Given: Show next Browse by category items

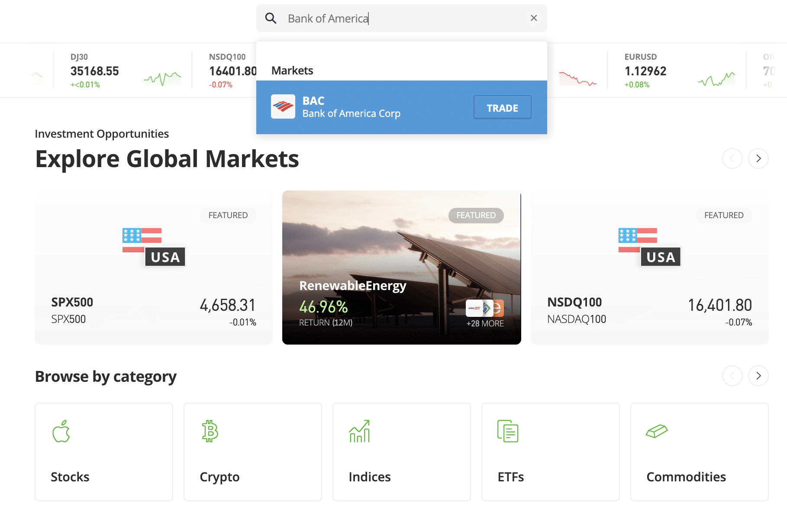Looking at the screenshot, I should pyautogui.click(x=758, y=376).
